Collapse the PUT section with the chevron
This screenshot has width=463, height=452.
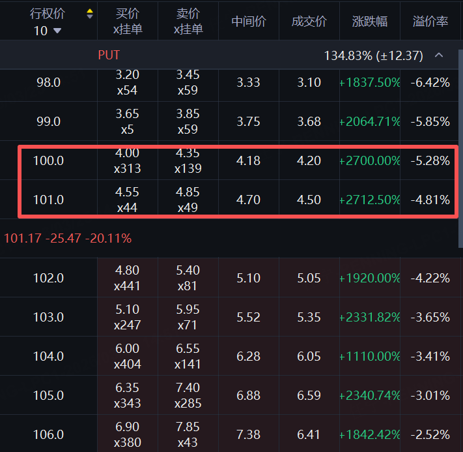[439, 55]
